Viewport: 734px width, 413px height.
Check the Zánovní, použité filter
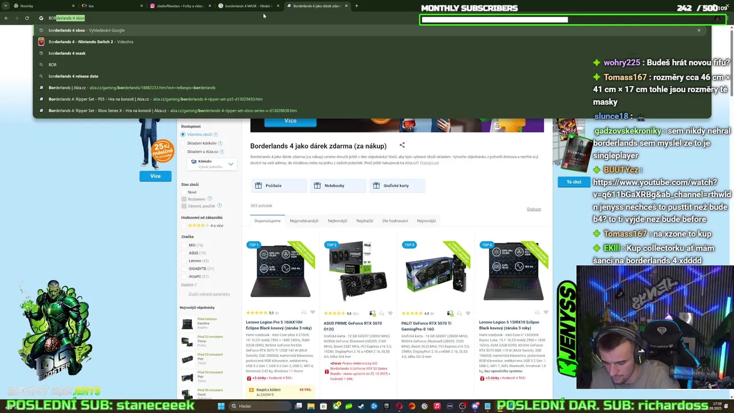(x=184, y=206)
